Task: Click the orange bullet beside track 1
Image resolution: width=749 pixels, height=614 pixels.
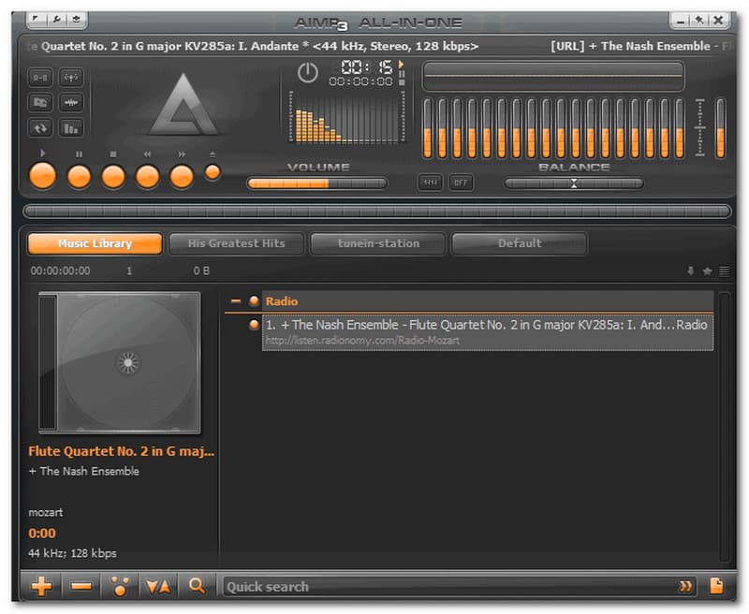Action: pyautogui.click(x=254, y=325)
